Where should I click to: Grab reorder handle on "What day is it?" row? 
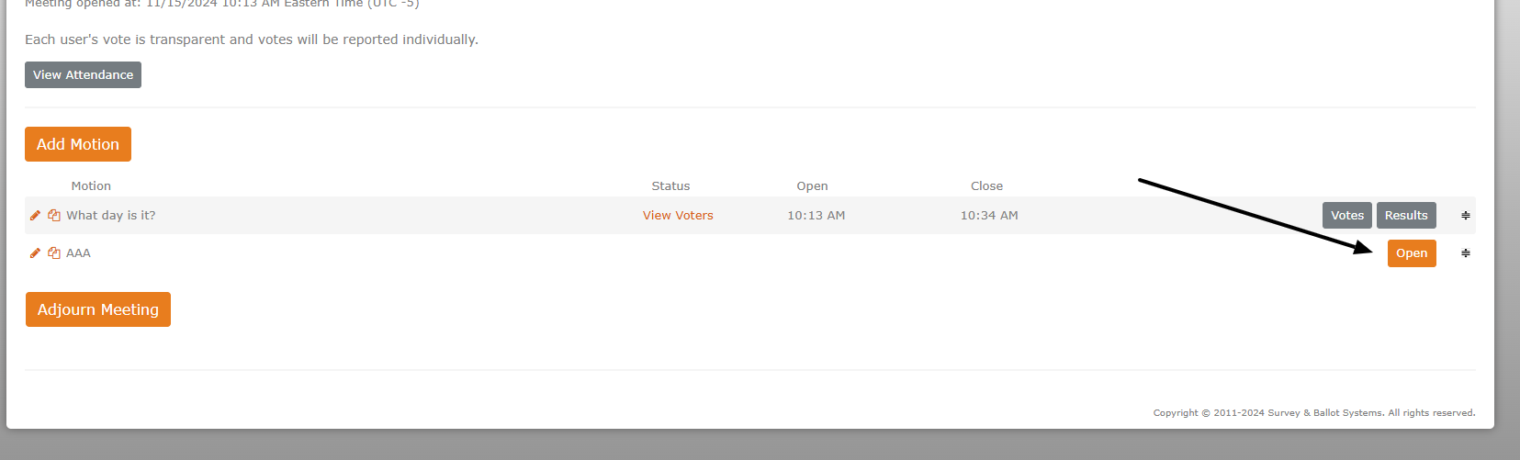coord(1466,215)
